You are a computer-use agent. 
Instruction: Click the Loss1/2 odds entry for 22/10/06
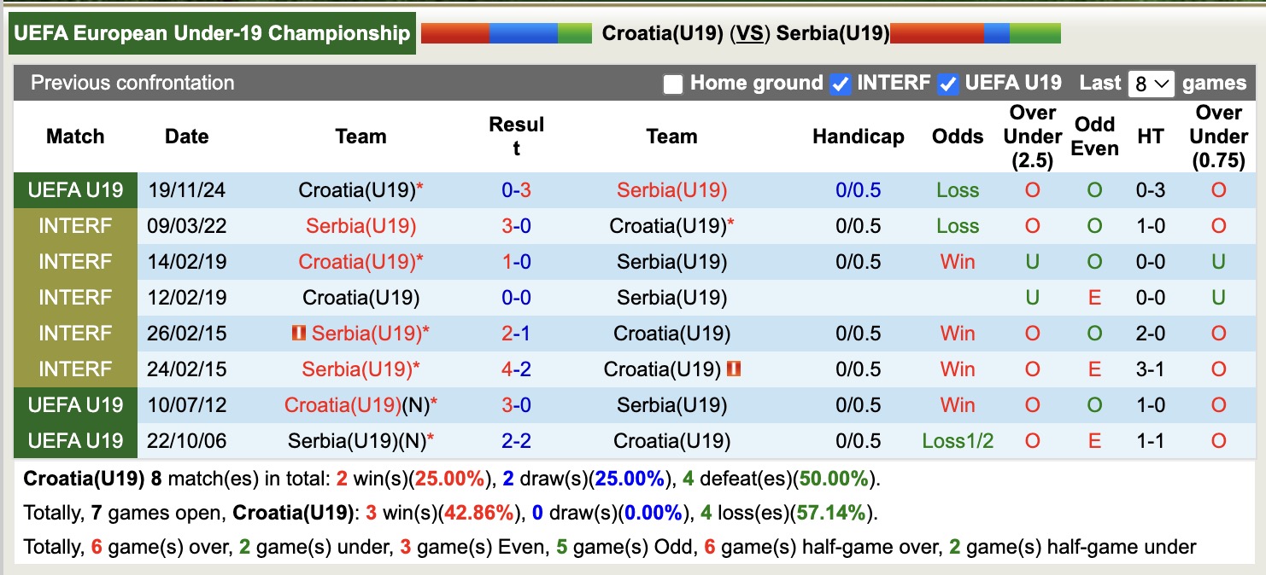[956, 441]
